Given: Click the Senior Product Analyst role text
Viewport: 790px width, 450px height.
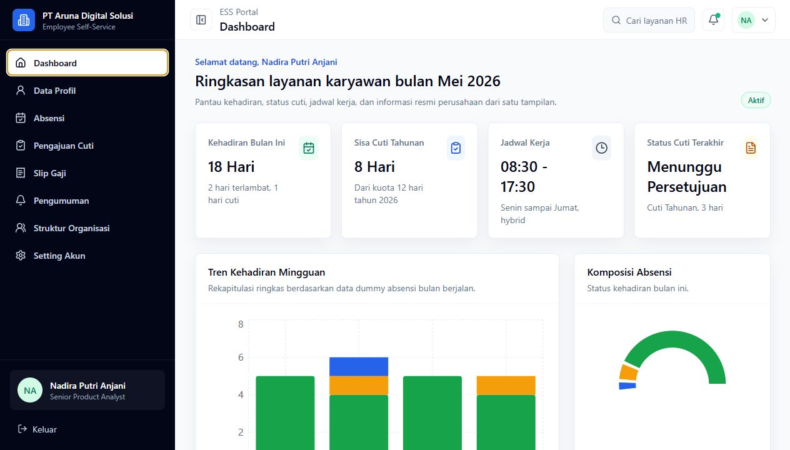Looking at the screenshot, I should tap(87, 397).
